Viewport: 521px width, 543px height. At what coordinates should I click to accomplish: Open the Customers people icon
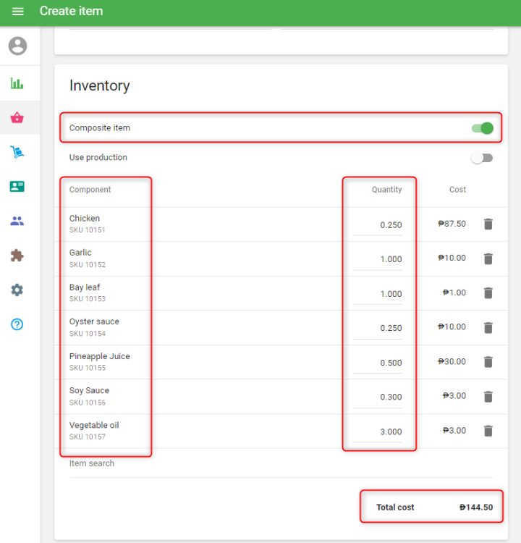coord(17,221)
